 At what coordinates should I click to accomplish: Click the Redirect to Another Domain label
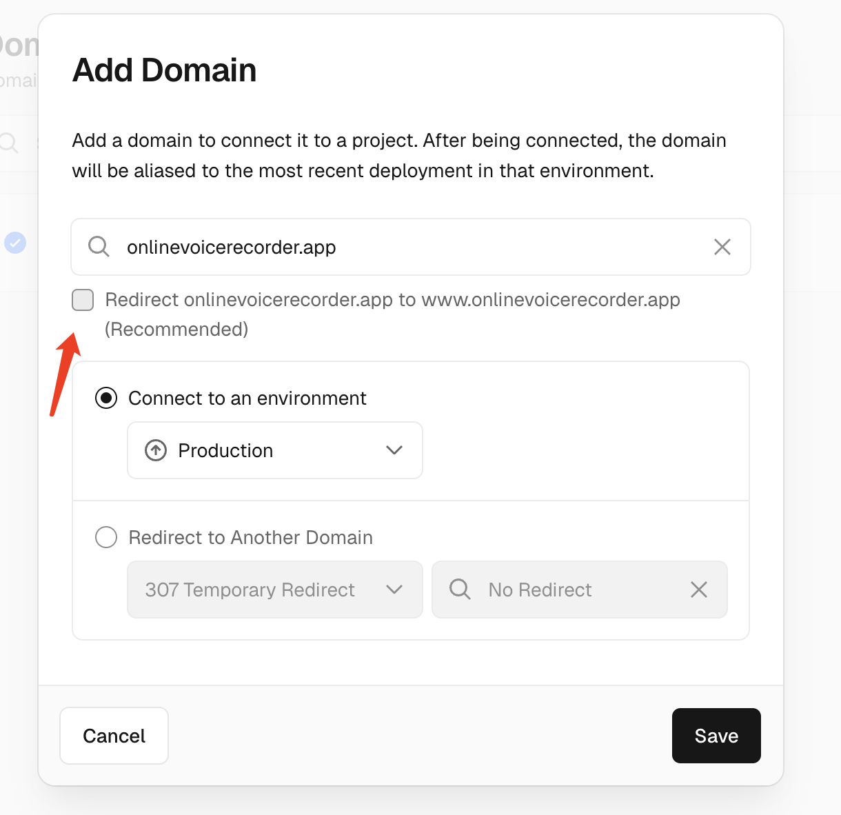pyautogui.click(x=250, y=538)
